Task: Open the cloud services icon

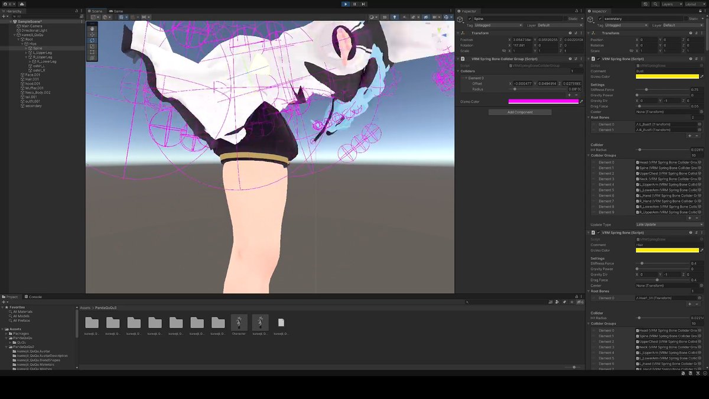Action: [x=22, y=4]
